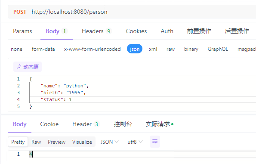This screenshot has width=256, height=164.
Task: Toggle the word wrap icon button
Action: pyautogui.click(x=155, y=142)
